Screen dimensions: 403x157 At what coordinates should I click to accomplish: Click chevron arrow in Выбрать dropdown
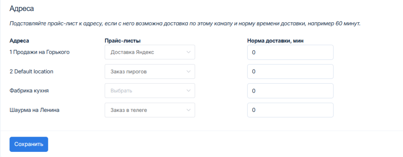pos(189,91)
